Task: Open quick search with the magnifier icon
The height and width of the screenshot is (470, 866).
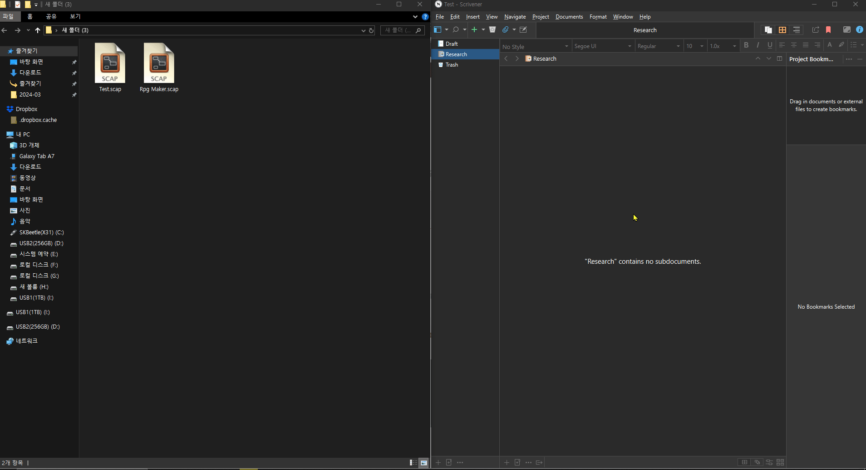Action: coord(456,30)
